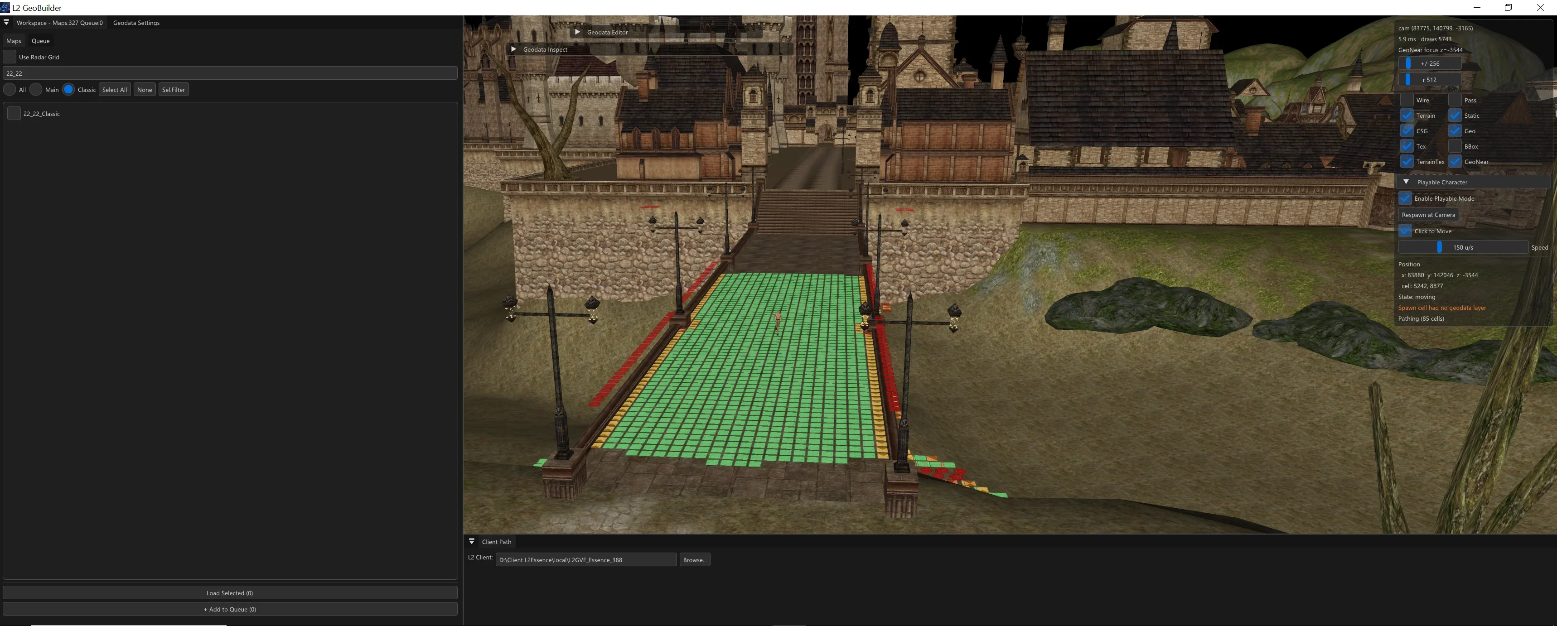Click the character on the bridge
This screenshot has width=1557, height=626.
[x=778, y=322]
